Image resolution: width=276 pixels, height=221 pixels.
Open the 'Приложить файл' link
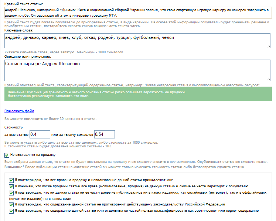pyautogui.click(x=19, y=111)
